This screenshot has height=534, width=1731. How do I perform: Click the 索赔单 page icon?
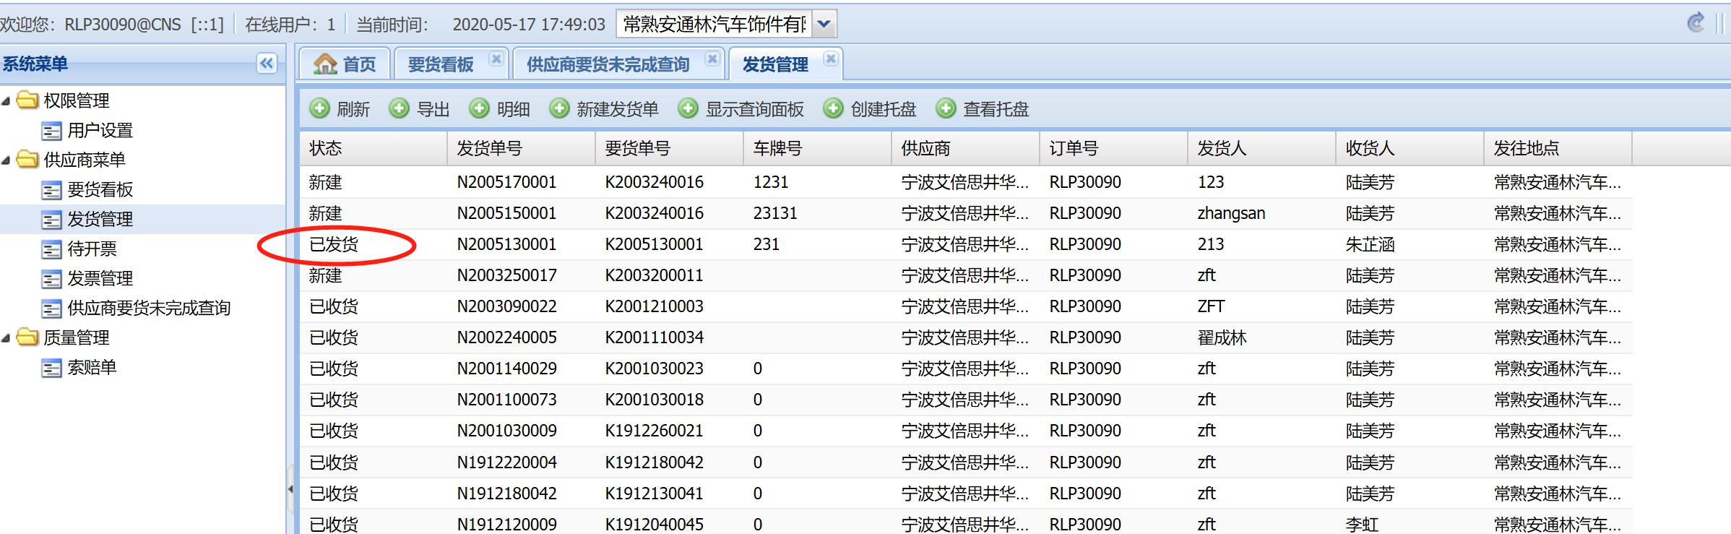coord(51,368)
